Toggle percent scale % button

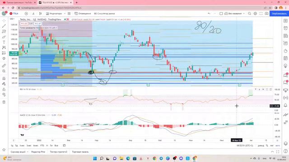click(267, 145)
